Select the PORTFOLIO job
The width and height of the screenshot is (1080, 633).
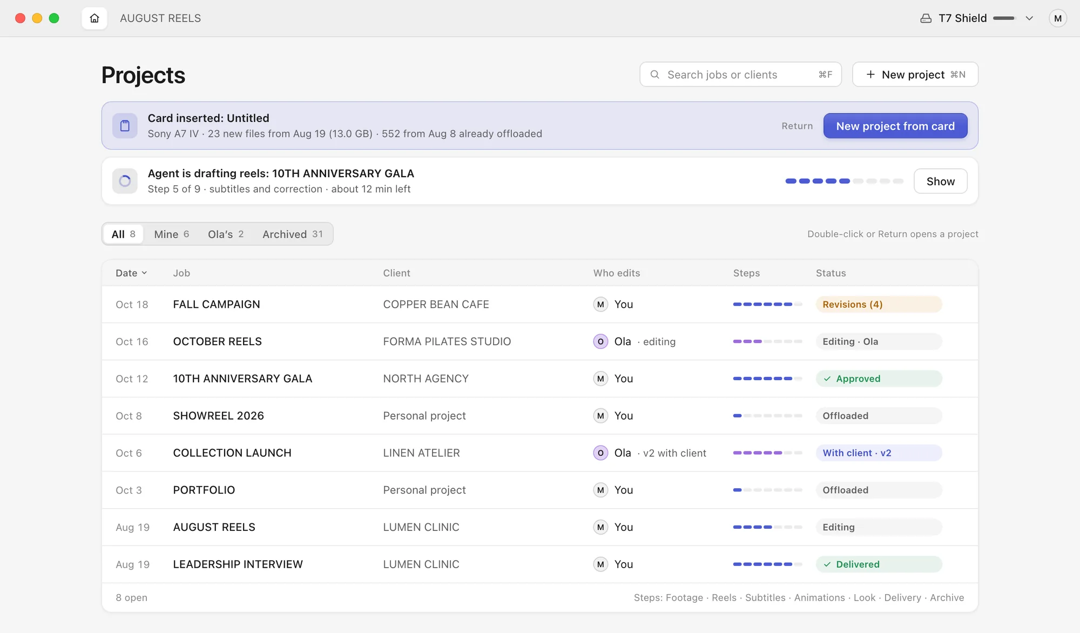tap(204, 490)
